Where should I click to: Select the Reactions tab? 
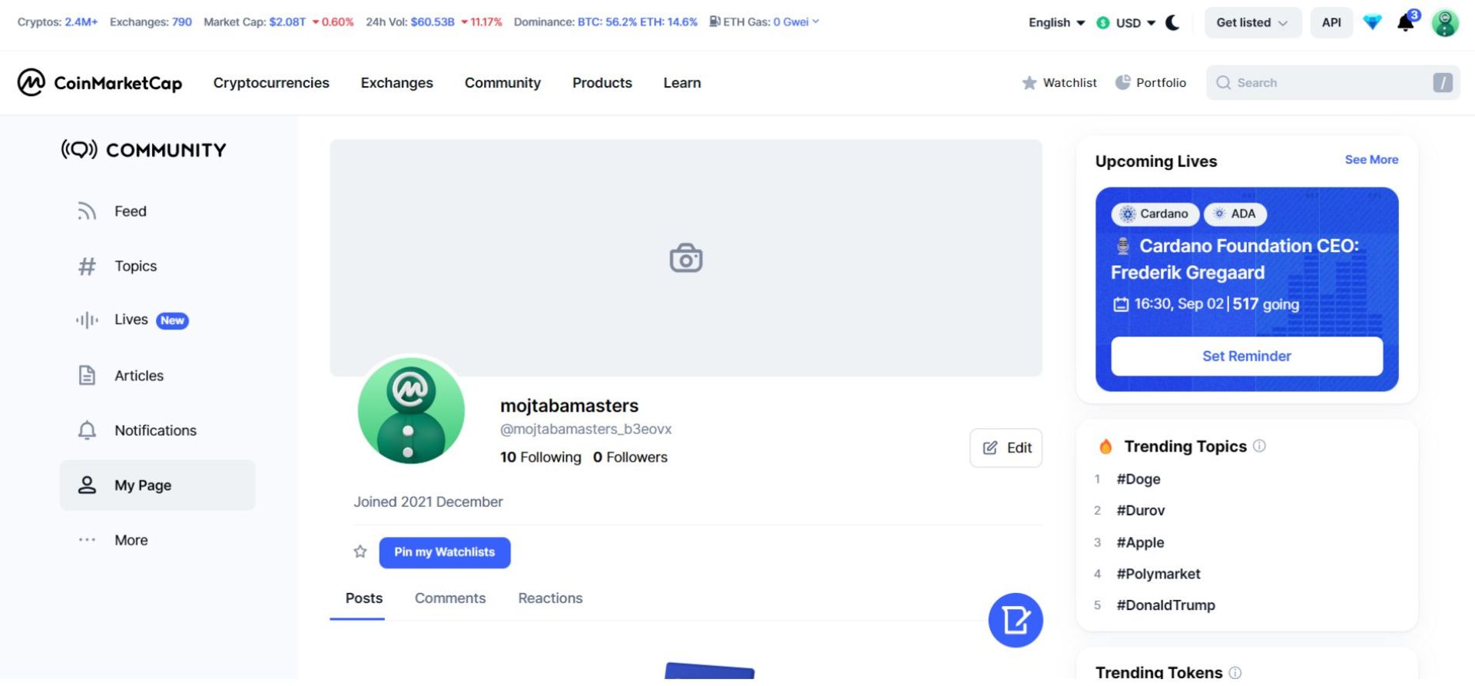click(x=550, y=598)
